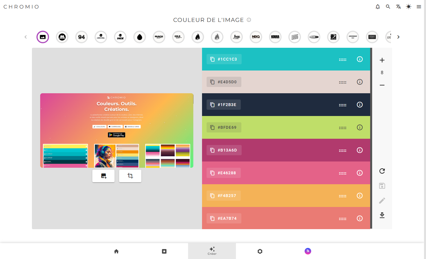Select the Dang brand palette
This screenshot has height=259, width=426.
(x=295, y=37)
